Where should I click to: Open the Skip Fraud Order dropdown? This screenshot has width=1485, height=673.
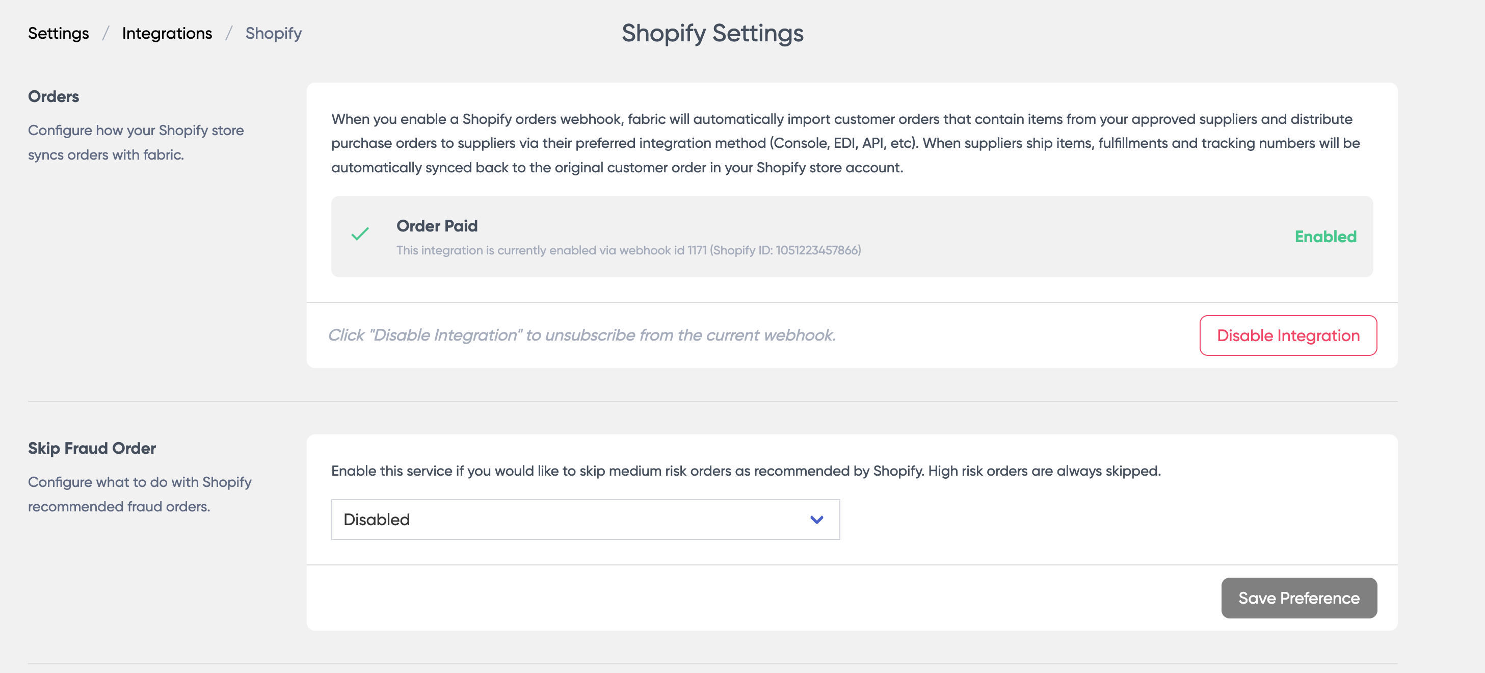pyautogui.click(x=585, y=520)
